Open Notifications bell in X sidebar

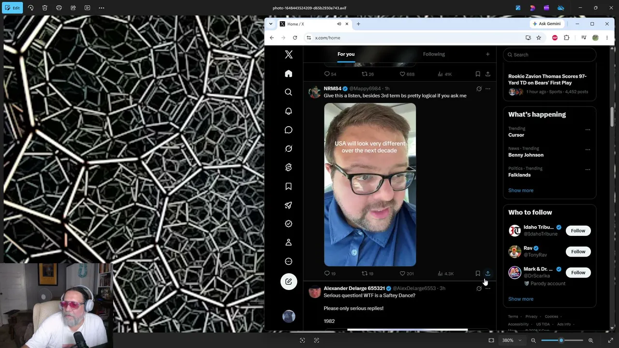click(x=289, y=111)
